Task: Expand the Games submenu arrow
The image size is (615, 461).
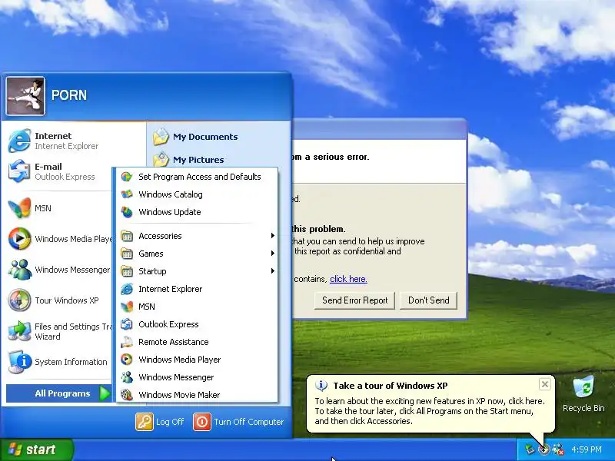Action: tap(272, 254)
